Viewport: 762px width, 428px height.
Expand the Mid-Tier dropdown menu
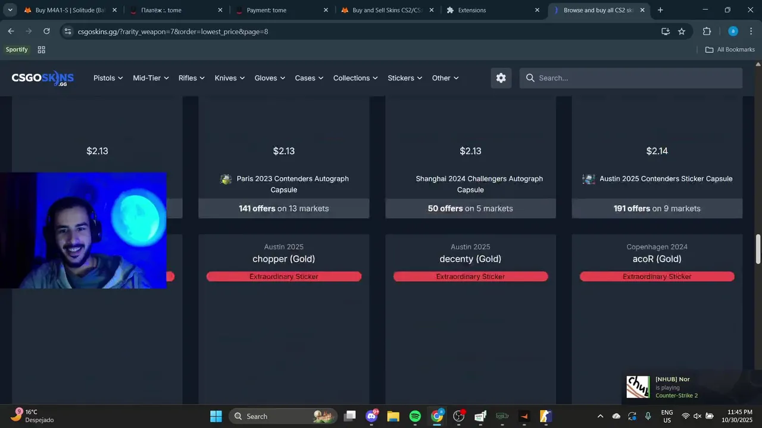[x=151, y=78]
